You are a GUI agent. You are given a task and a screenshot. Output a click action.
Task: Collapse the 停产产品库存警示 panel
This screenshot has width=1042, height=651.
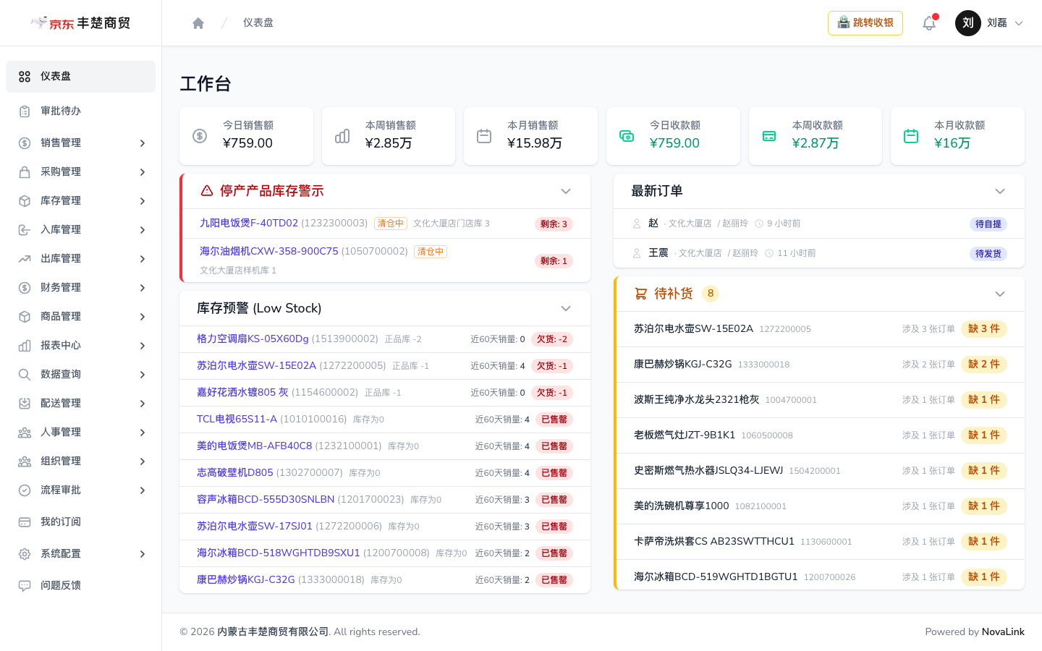[x=566, y=191]
